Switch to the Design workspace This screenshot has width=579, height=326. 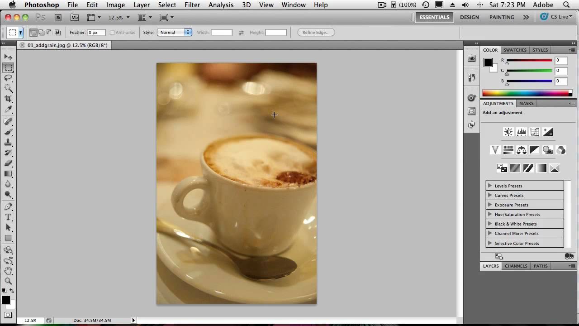coord(470,17)
